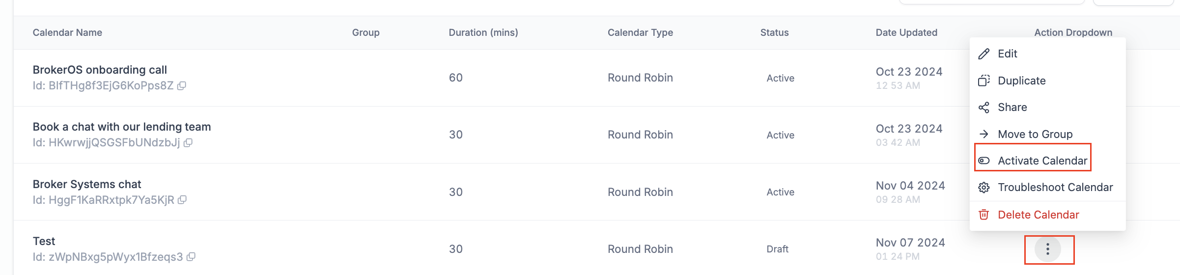Click the pencil Edit icon
1180x275 pixels.
pos(983,54)
